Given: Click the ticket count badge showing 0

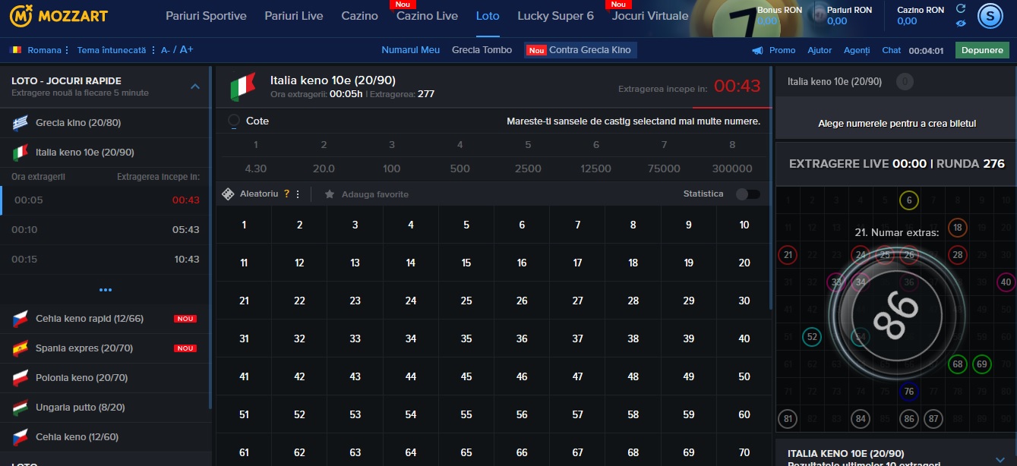Looking at the screenshot, I should pyautogui.click(x=904, y=82).
